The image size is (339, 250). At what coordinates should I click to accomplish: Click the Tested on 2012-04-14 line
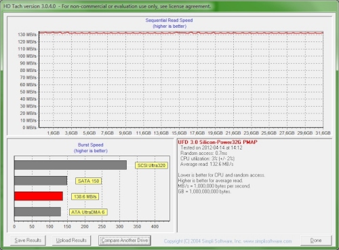(212, 148)
